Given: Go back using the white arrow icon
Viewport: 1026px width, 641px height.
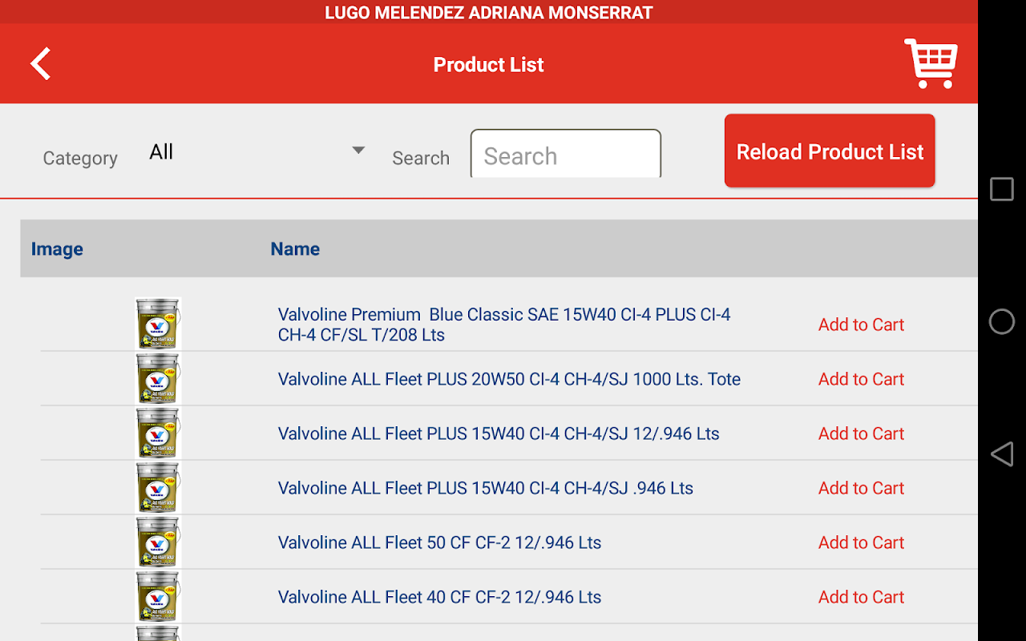Looking at the screenshot, I should (x=41, y=64).
